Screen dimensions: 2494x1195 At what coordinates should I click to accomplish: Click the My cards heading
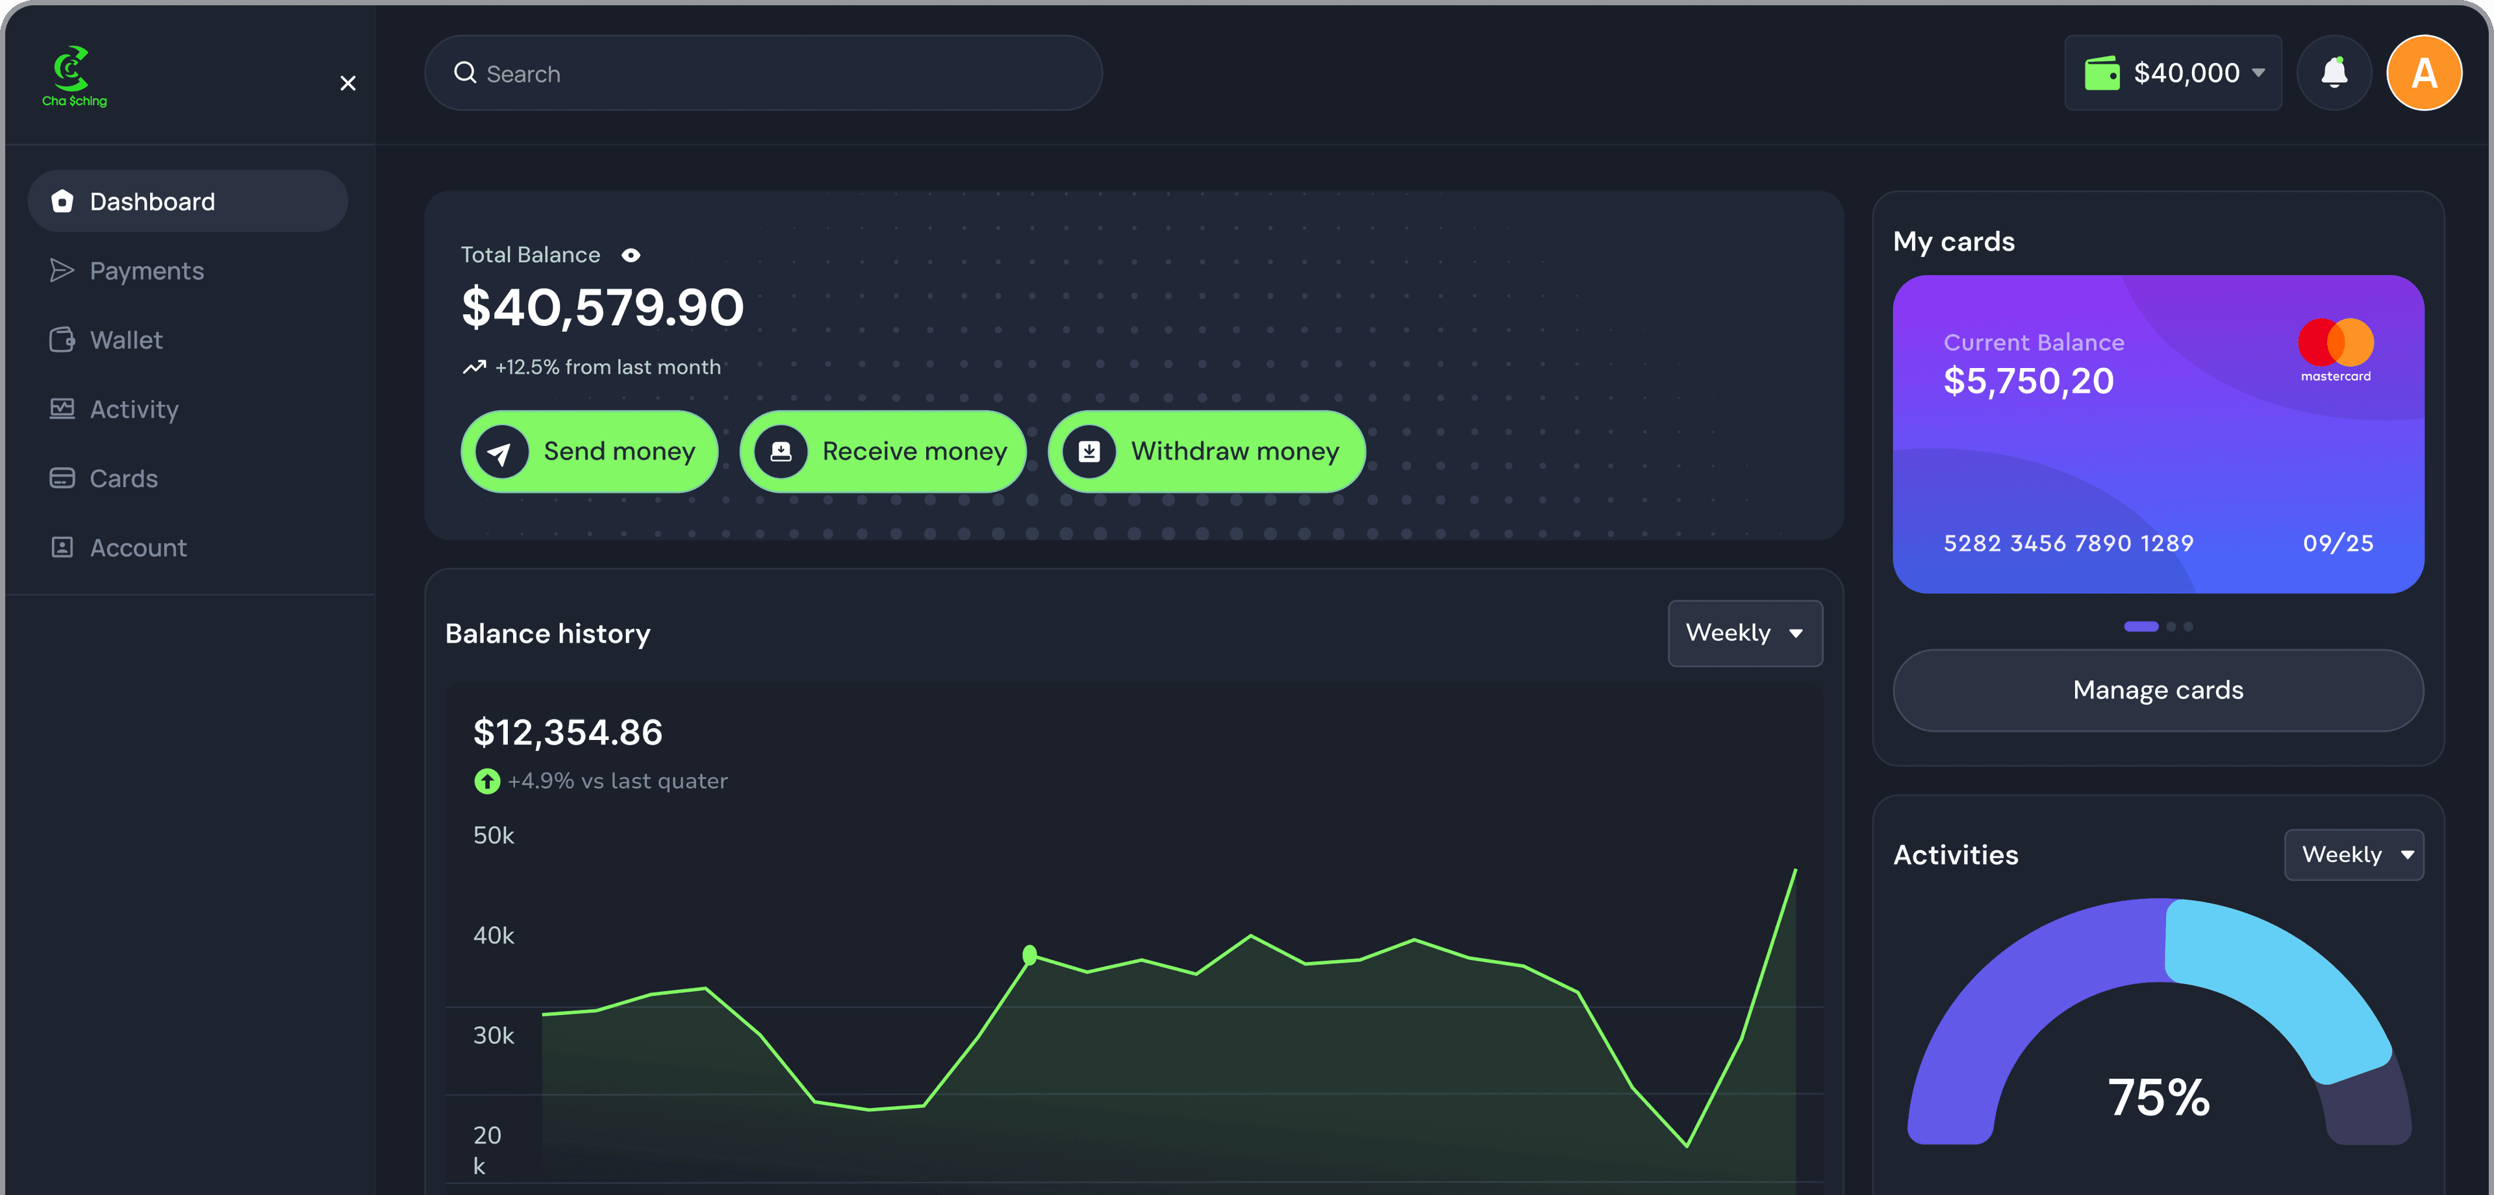[1954, 242]
